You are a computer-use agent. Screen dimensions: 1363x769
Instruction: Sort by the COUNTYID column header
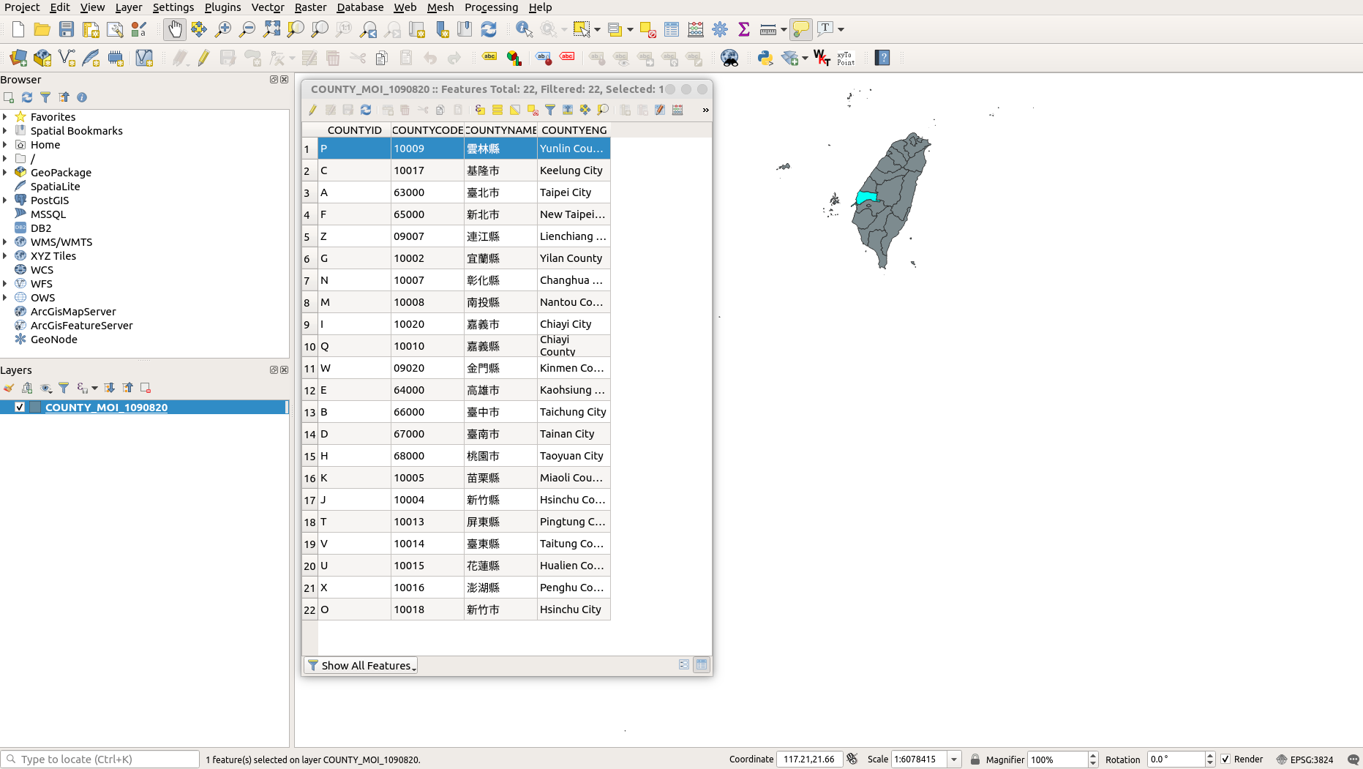354,130
